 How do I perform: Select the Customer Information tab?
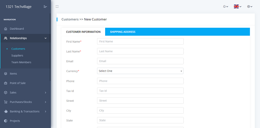click(83, 32)
